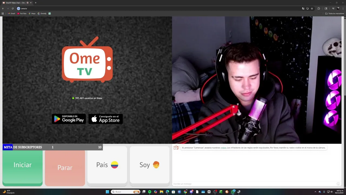Open CapCut from taskbar
This screenshot has height=195, width=346.
click(209, 192)
